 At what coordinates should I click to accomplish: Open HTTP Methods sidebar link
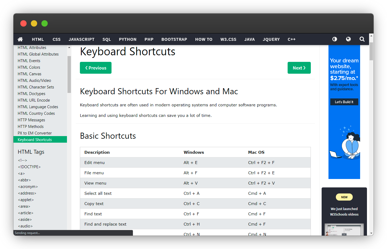click(31, 127)
